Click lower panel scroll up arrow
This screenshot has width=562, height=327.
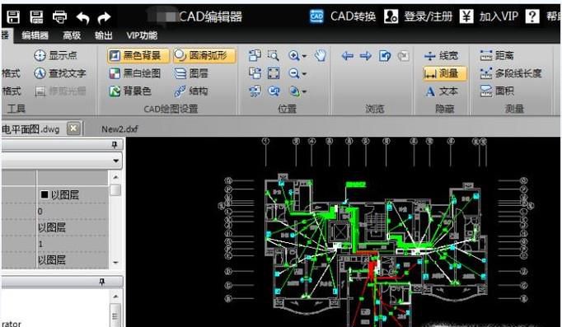(115, 297)
